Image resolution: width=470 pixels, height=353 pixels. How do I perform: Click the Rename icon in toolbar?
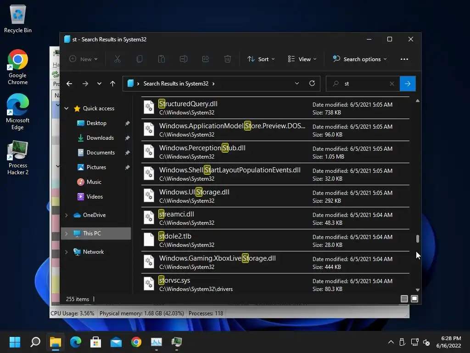(184, 59)
